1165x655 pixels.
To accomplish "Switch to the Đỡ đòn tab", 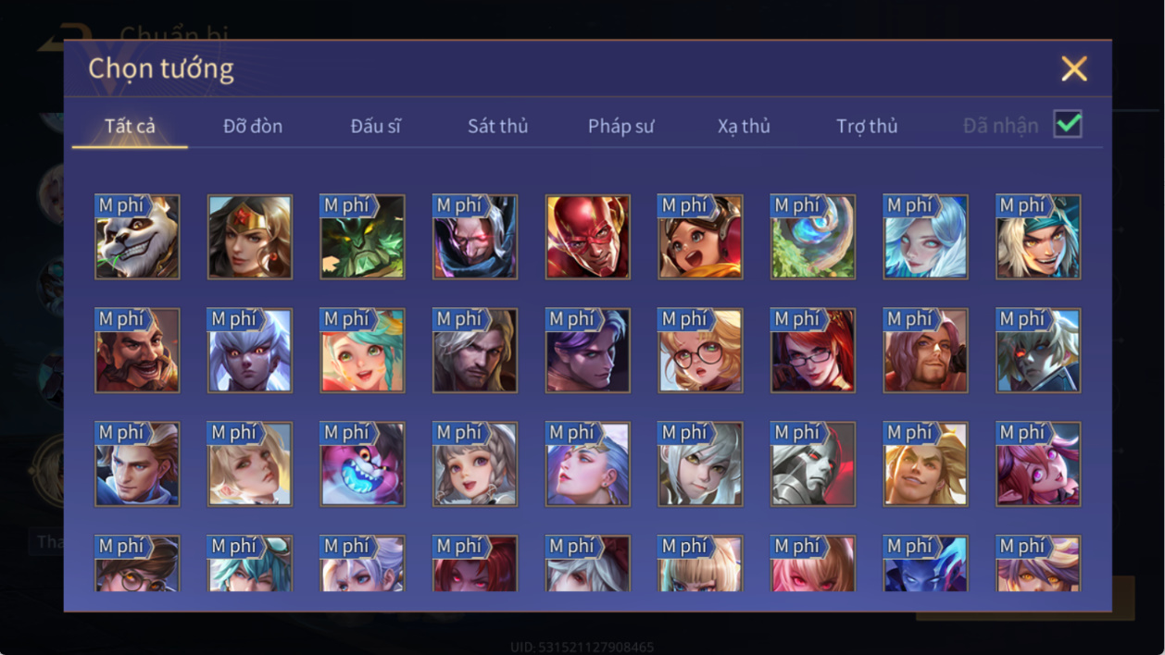I will (253, 126).
